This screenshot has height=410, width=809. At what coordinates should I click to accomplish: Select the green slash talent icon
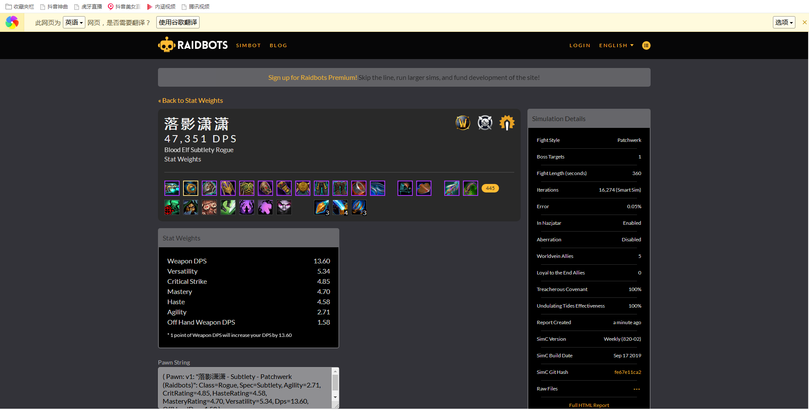pos(228,207)
